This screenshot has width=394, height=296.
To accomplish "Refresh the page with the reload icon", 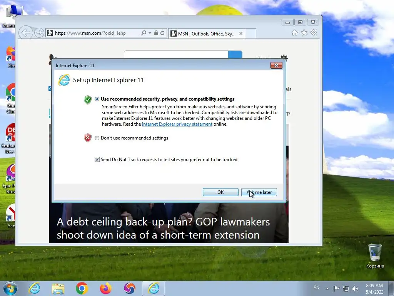I will click(162, 33).
